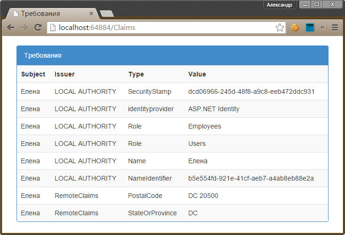Viewport: 345px width, 235px height.
Task: Maximize the browser window
Action: [317, 5]
